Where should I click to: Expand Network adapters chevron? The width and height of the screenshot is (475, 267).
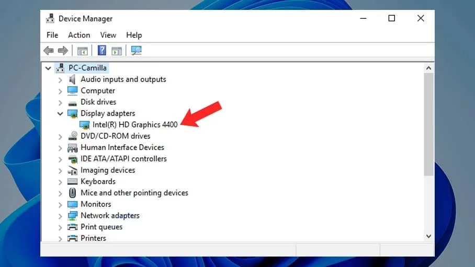tap(60, 216)
